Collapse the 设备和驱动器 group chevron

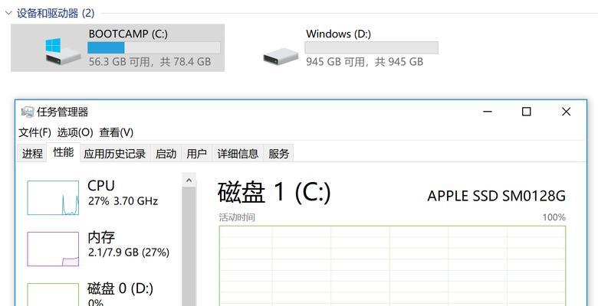[8, 13]
